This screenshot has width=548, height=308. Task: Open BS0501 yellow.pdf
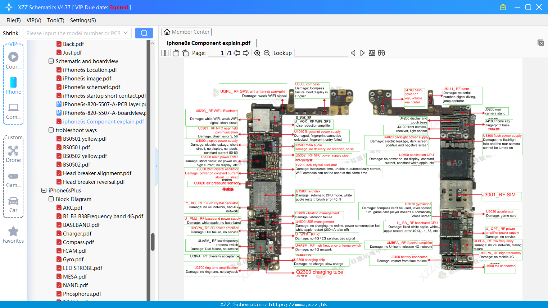(85, 139)
